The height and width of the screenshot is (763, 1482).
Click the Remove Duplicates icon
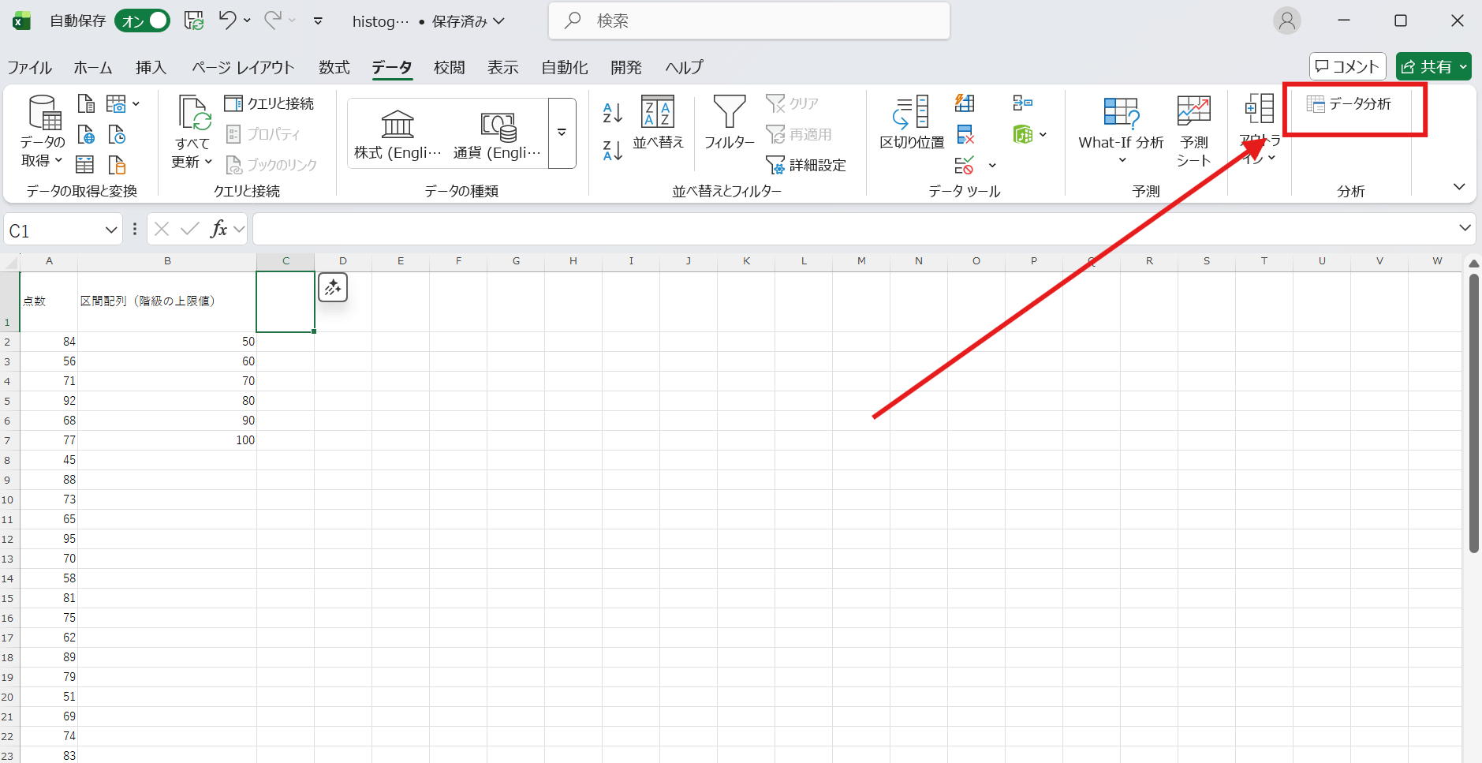click(965, 134)
